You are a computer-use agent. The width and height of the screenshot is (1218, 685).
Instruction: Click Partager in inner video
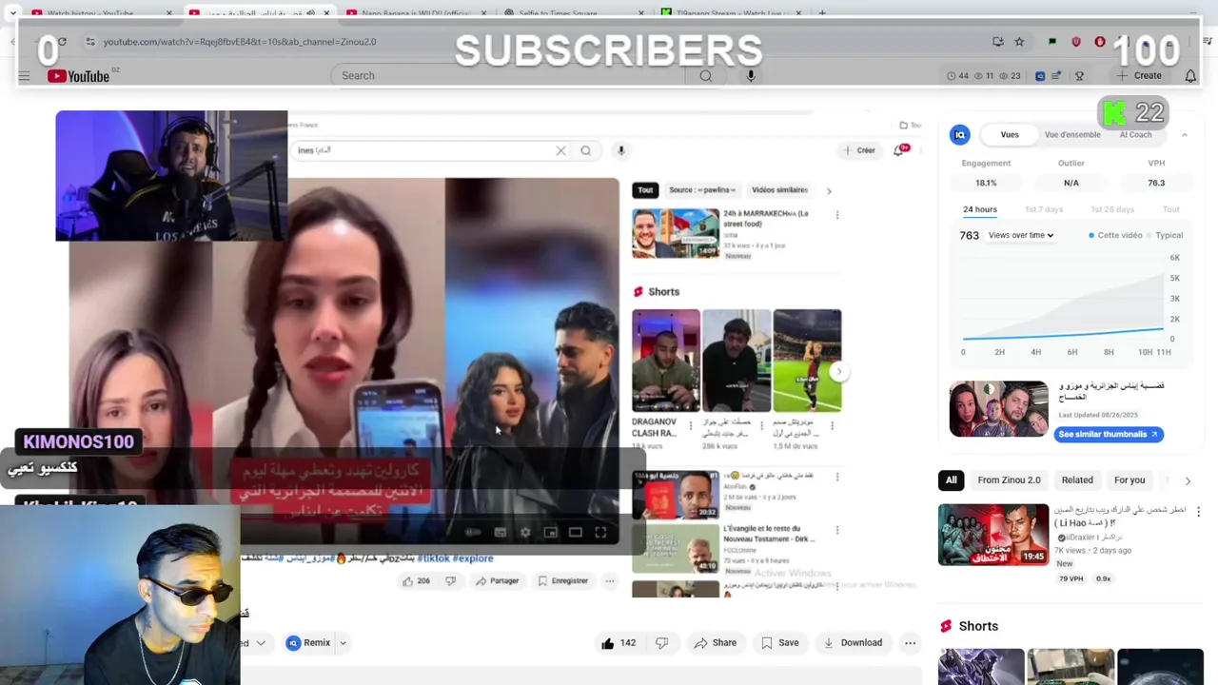[x=498, y=581]
